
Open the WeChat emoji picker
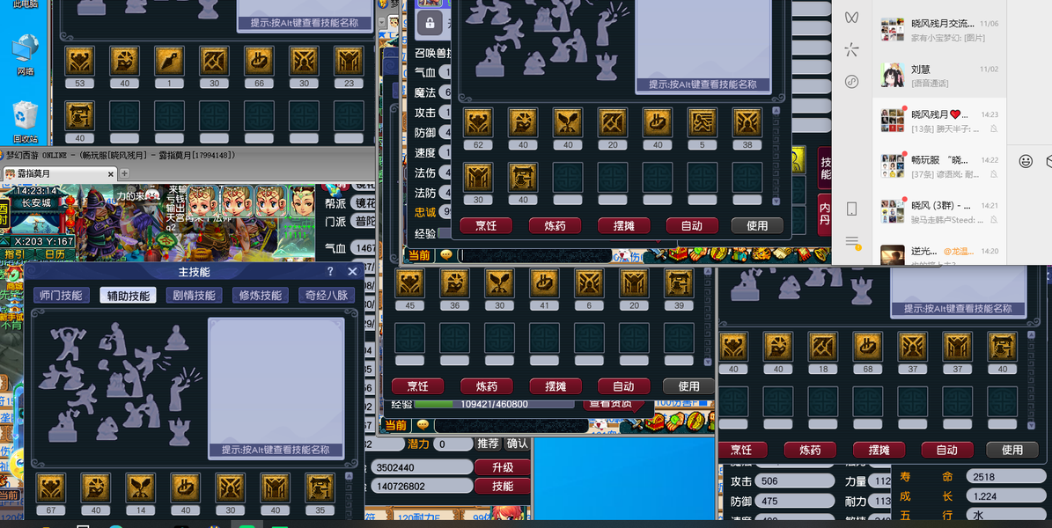click(1026, 161)
